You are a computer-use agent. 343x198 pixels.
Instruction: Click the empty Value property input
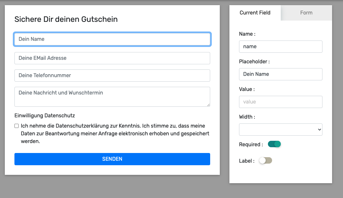click(x=280, y=102)
